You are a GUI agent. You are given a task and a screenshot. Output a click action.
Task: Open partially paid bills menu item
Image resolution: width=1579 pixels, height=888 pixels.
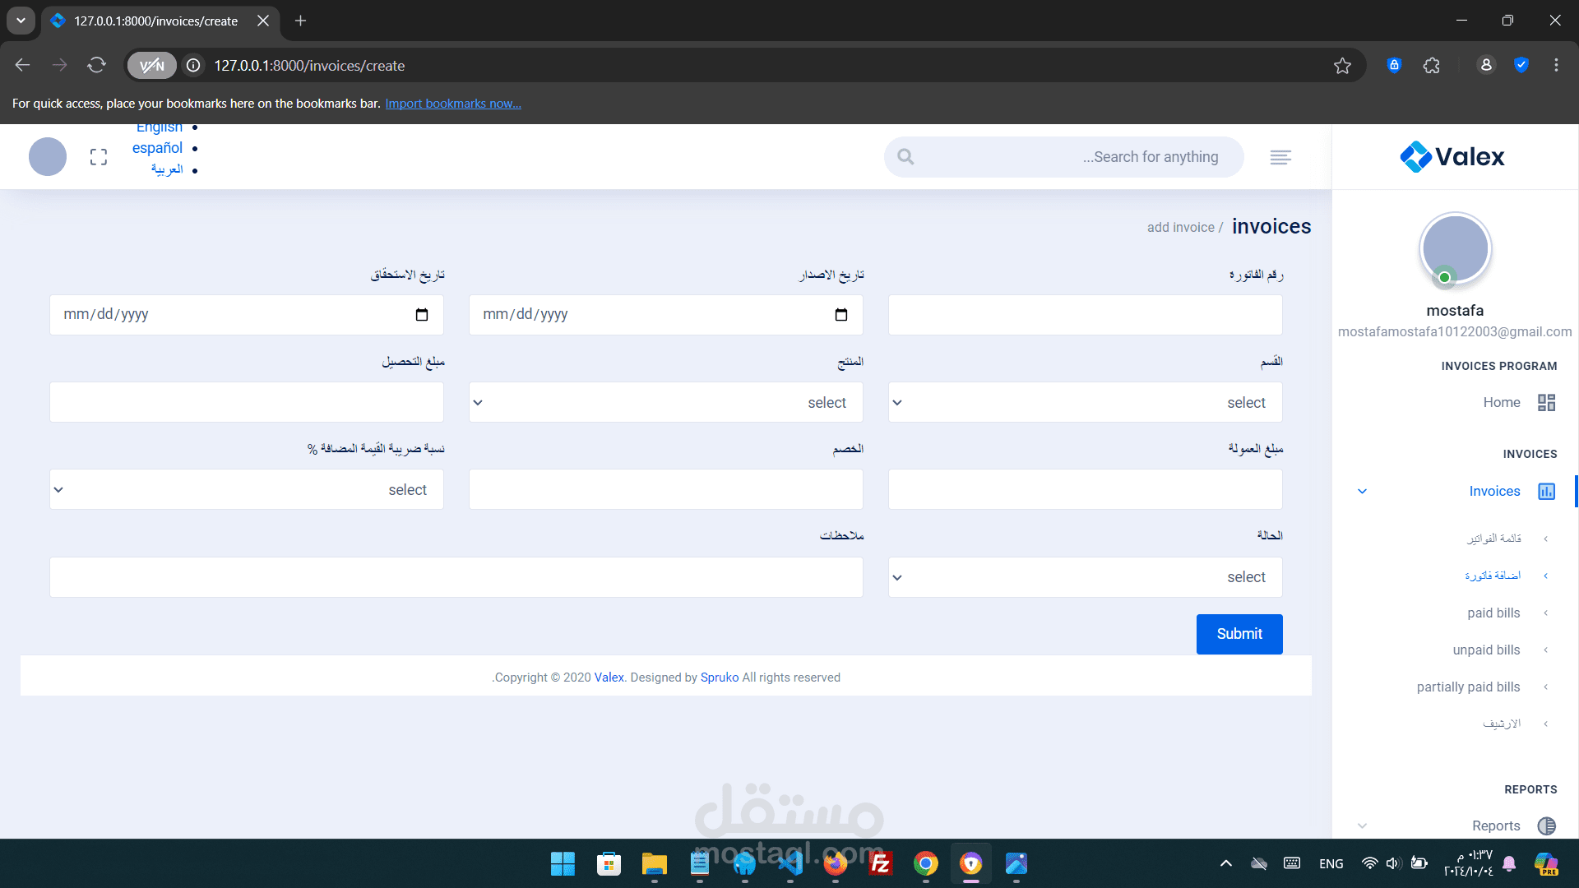(x=1468, y=687)
